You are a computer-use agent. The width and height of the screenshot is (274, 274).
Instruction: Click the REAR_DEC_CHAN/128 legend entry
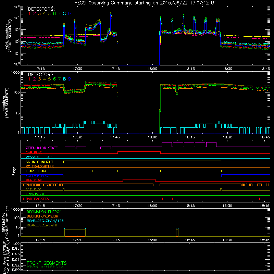[x=45, y=221]
